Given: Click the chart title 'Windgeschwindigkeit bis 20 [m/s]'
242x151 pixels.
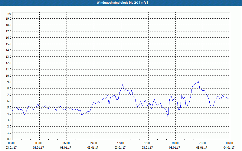Looking at the screenshot, I should [122, 3].
